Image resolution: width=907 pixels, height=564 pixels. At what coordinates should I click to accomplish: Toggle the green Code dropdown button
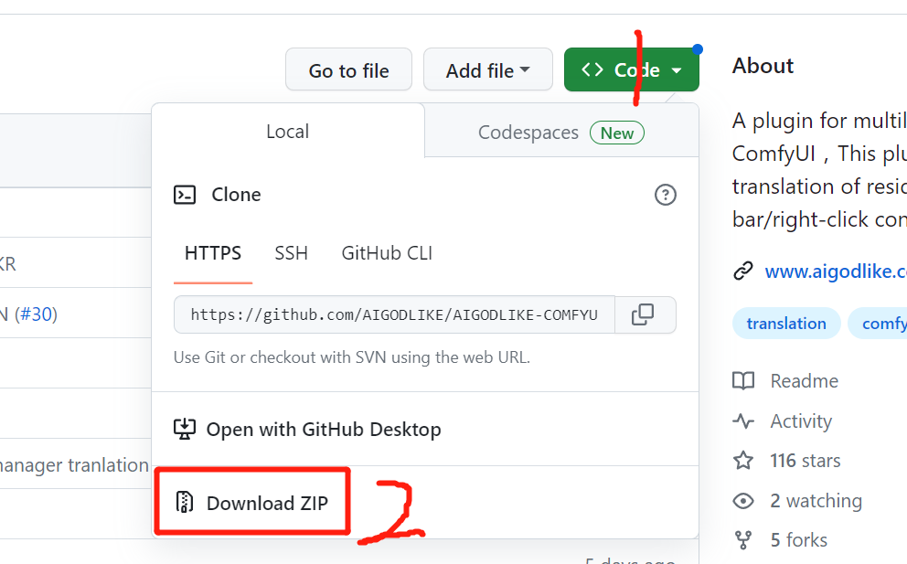point(631,69)
